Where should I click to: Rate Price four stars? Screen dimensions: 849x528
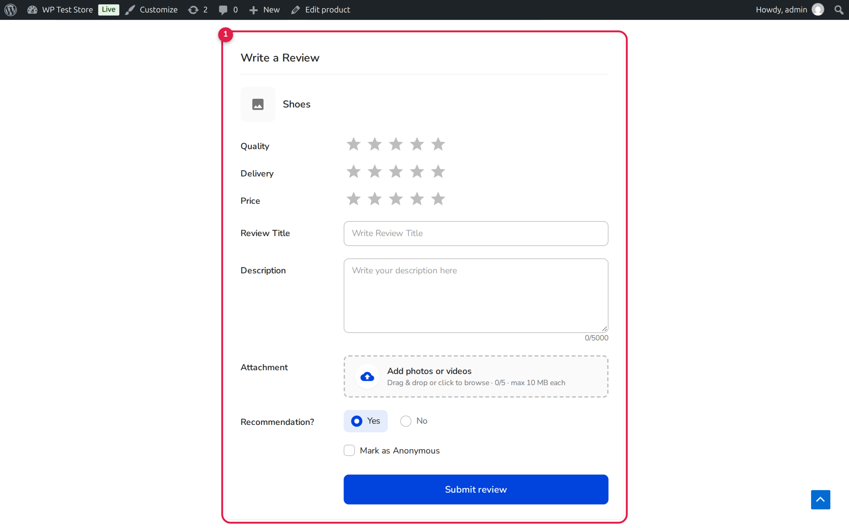coord(417,199)
